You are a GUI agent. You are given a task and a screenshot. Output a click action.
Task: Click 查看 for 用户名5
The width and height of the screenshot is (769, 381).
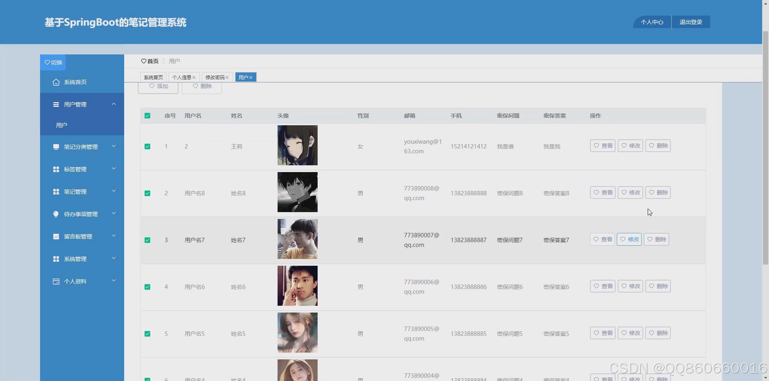[x=603, y=333]
